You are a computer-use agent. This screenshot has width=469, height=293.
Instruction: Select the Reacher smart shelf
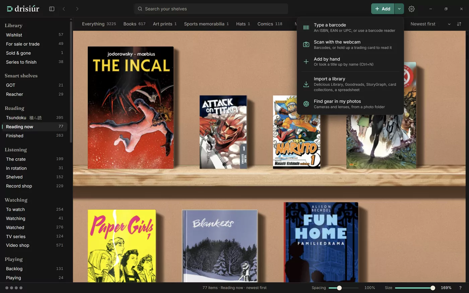[x=35, y=94]
